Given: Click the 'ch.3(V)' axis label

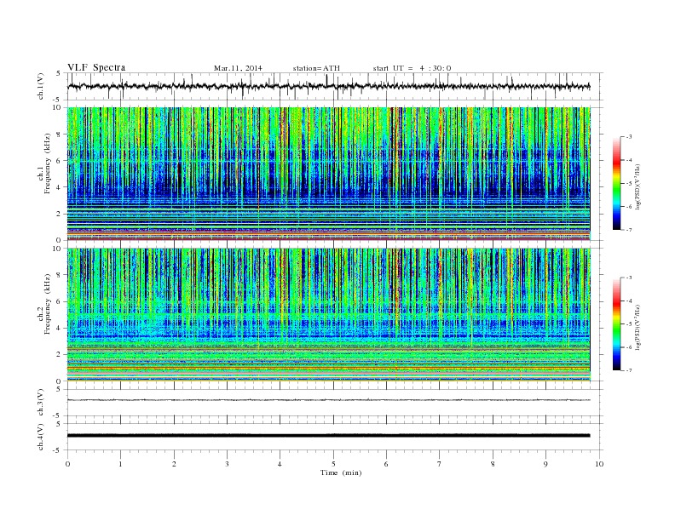Looking at the screenshot, I should coord(41,402).
